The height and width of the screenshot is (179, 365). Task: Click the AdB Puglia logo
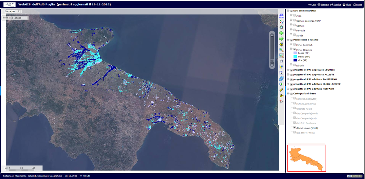(9, 4)
